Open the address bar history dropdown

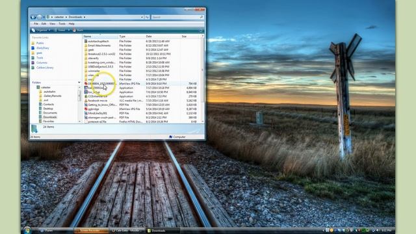pos(142,17)
